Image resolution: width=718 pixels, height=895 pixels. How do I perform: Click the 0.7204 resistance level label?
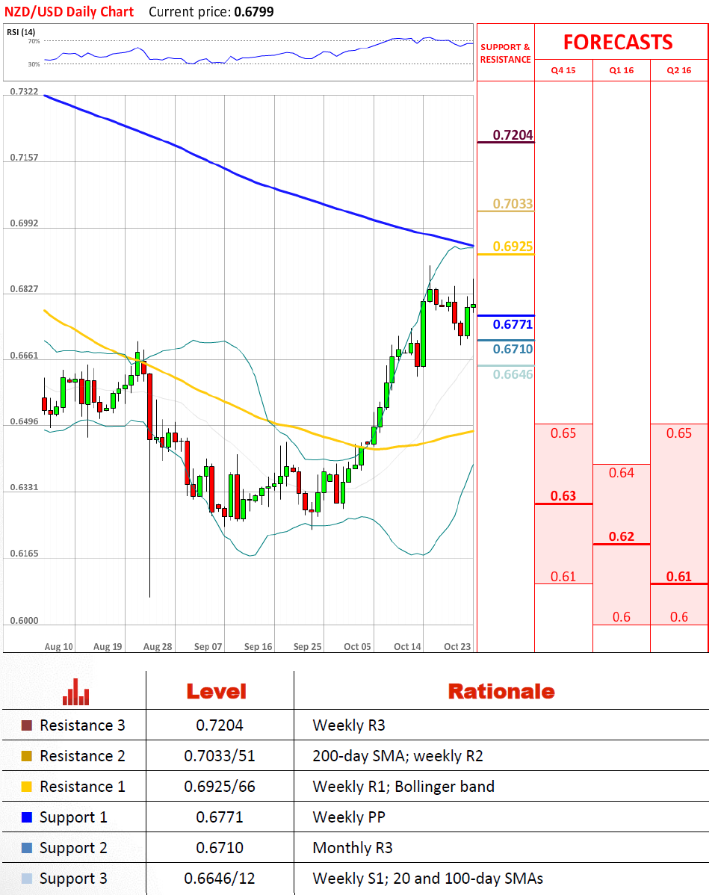(513, 134)
